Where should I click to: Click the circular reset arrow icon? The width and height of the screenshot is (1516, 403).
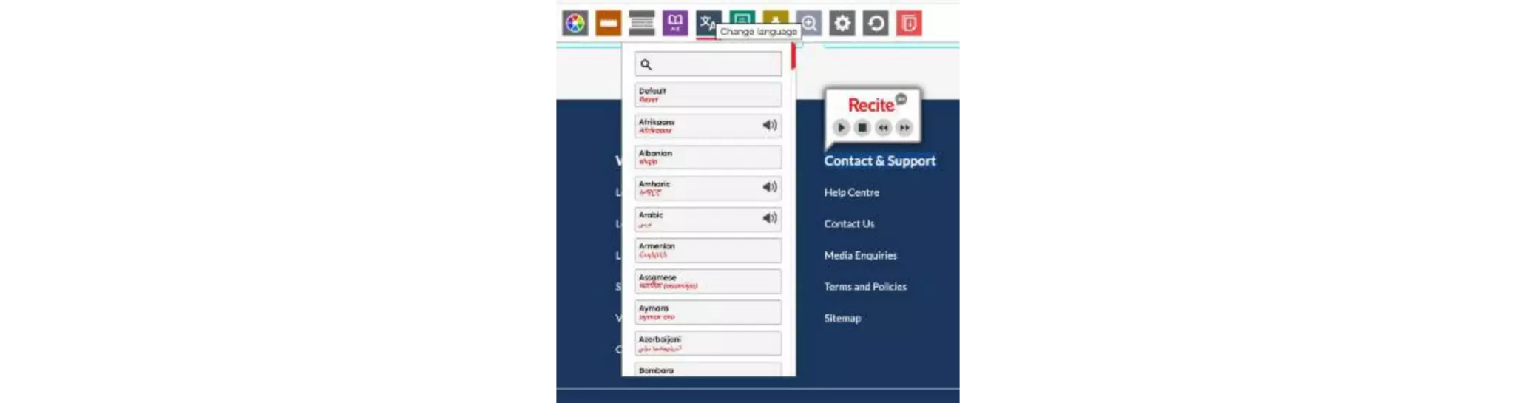tap(876, 24)
